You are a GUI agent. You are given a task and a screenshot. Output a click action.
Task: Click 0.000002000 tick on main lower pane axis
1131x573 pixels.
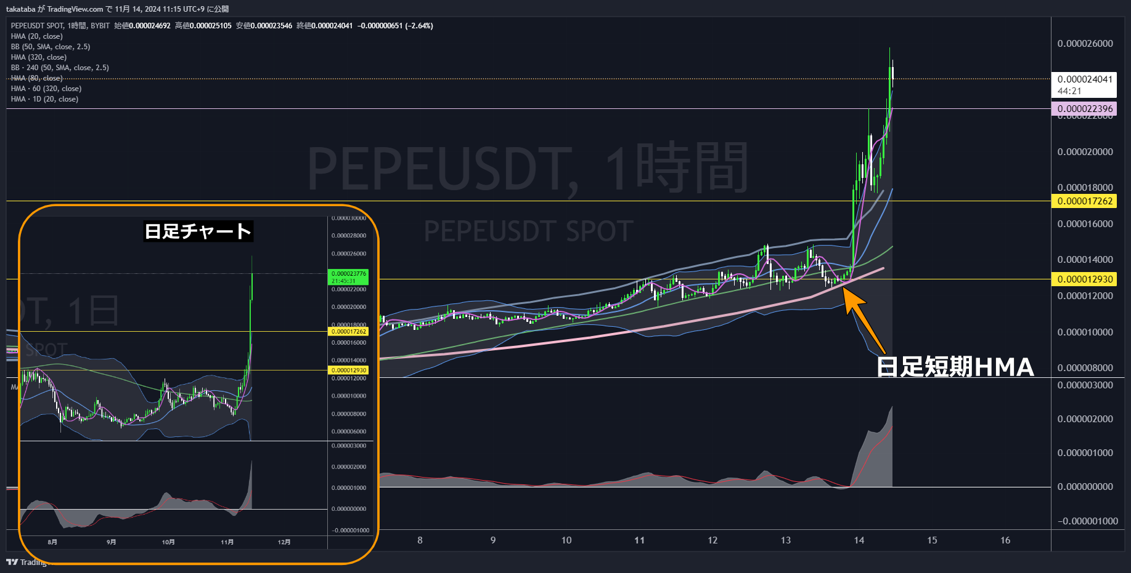point(1085,419)
